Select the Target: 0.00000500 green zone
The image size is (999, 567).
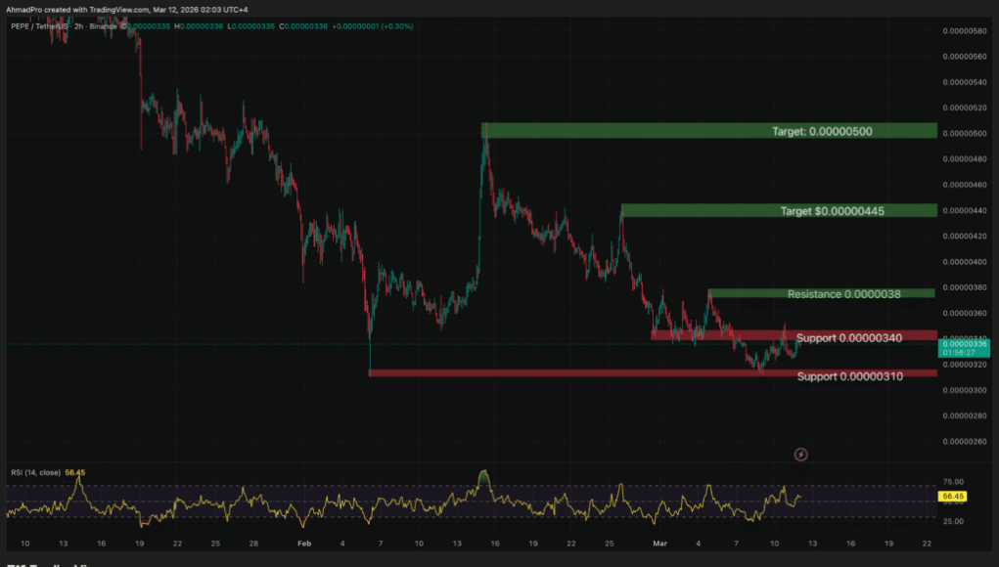point(708,130)
